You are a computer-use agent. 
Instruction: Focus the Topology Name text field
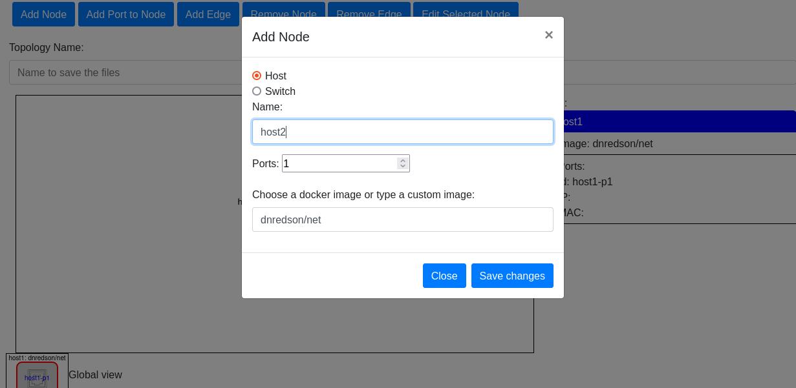[123, 72]
